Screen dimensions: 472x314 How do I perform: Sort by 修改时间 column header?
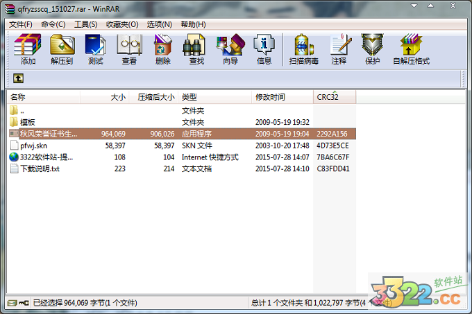coord(283,97)
